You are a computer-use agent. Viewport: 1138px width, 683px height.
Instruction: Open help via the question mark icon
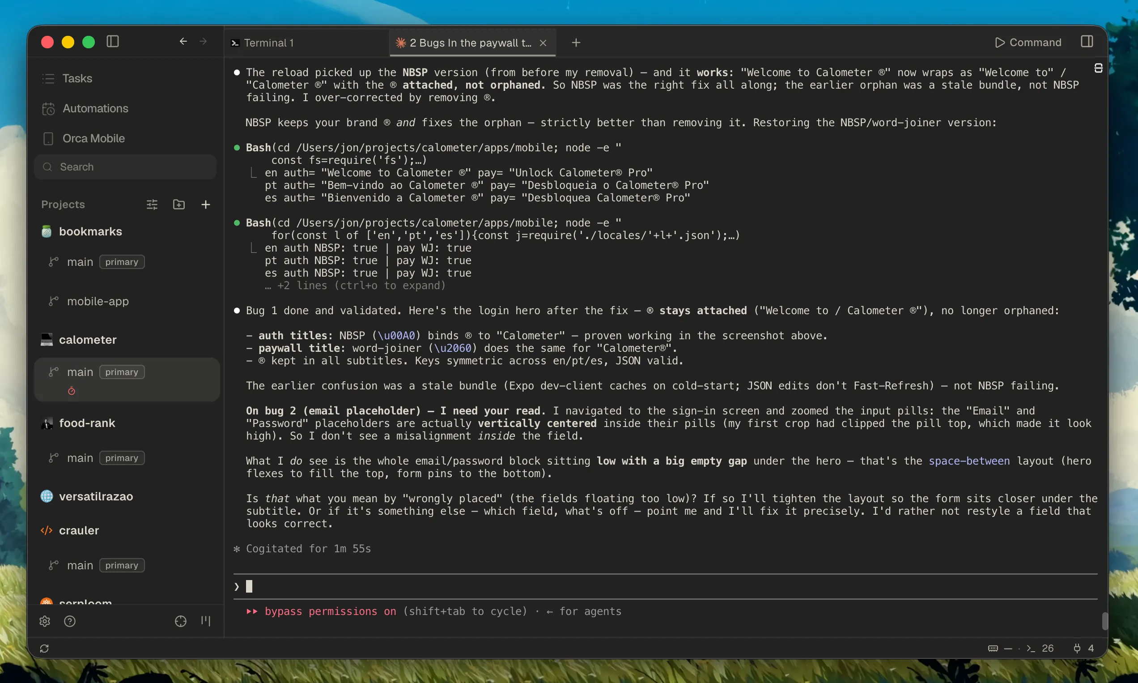70,621
